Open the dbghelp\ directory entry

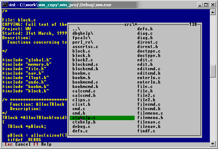pyautogui.click(x=83, y=33)
